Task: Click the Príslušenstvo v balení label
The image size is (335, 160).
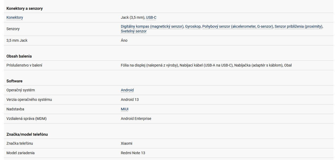Action: click(x=24, y=65)
